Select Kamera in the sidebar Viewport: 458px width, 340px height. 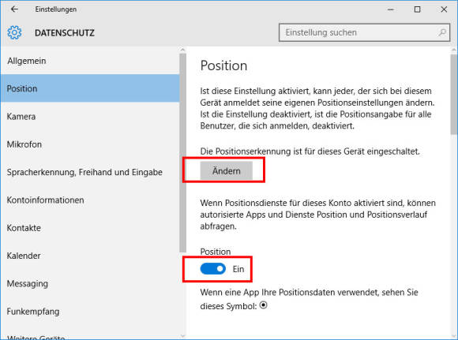(x=90, y=117)
